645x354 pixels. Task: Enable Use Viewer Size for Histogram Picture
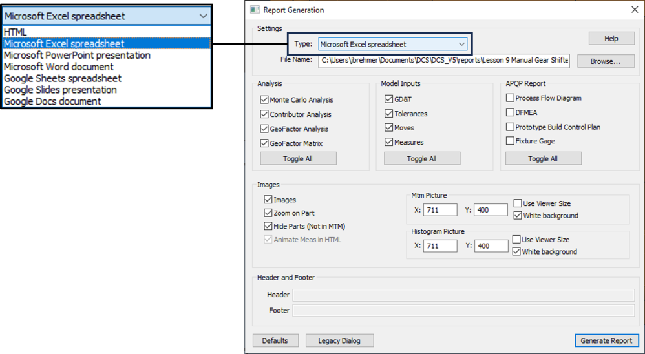pyautogui.click(x=516, y=239)
